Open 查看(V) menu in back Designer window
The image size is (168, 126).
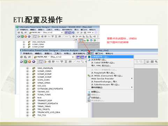coord(41,30)
